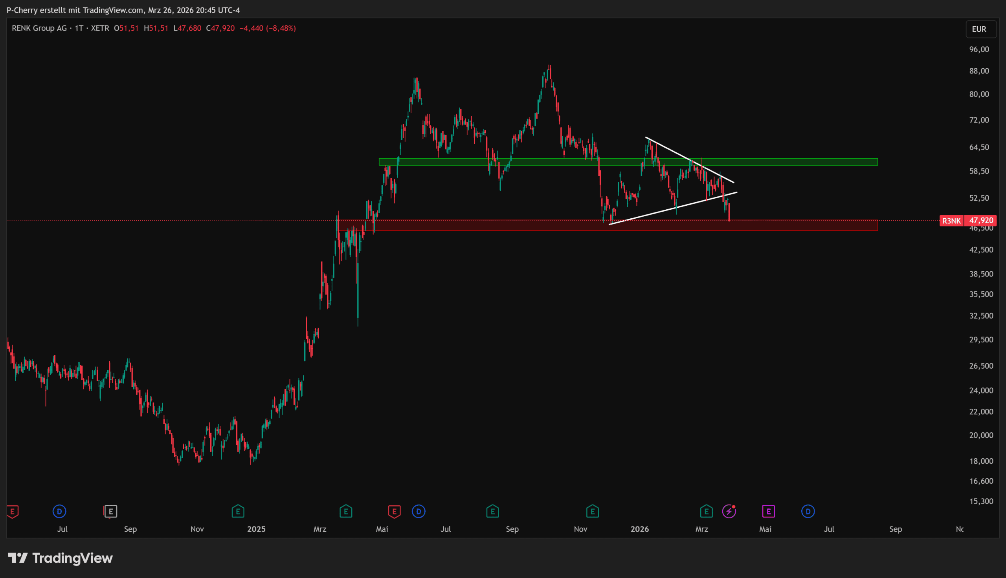Select the red E earnings marker near Mai 2025
The width and height of the screenshot is (1006, 578).
click(394, 511)
